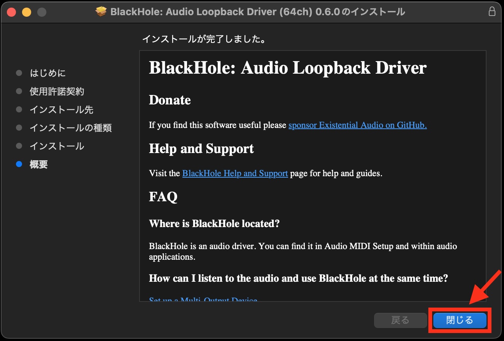Select the インストール先 step in the sidebar
This screenshot has height=341, width=504.
pyautogui.click(x=62, y=109)
